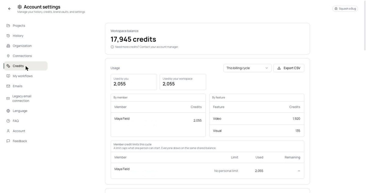Open the Account section
This screenshot has width=366, height=193.
point(25,131)
